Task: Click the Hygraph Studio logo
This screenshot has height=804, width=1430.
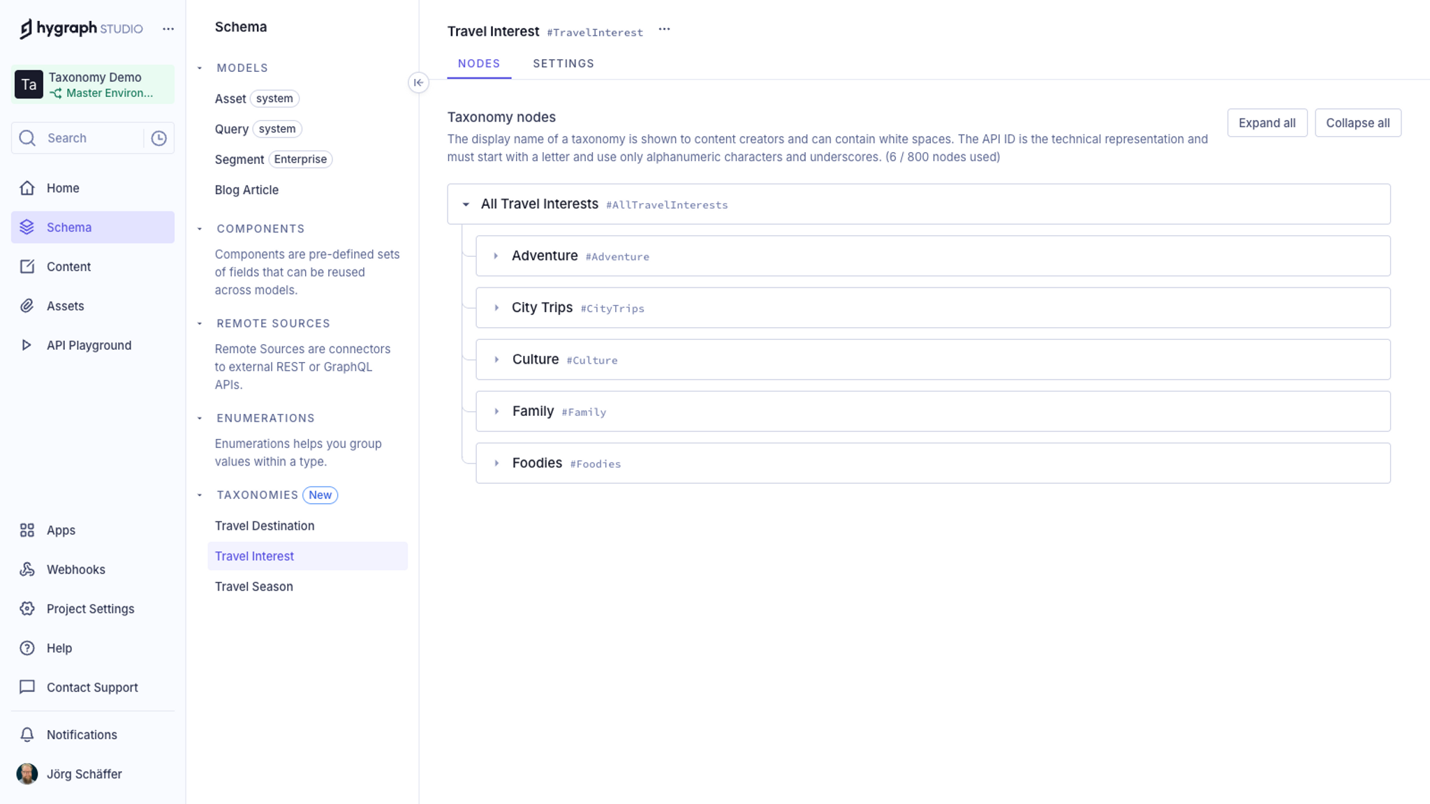Action: click(x=80, y=29)
